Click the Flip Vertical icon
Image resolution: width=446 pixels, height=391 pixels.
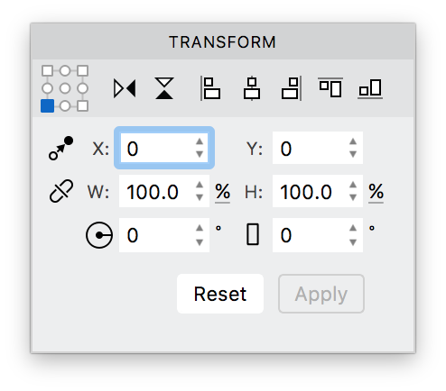click(x=164, y=88)
